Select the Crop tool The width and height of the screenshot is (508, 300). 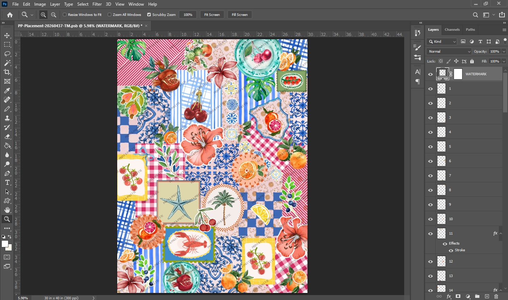coord(7,72)
